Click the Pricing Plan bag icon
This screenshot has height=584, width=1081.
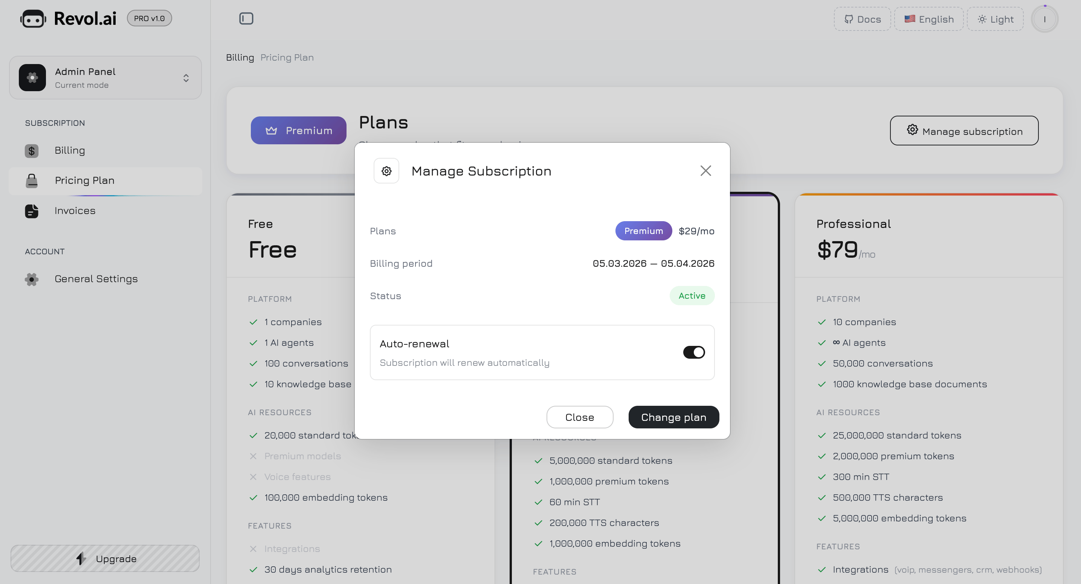point(32,180)
